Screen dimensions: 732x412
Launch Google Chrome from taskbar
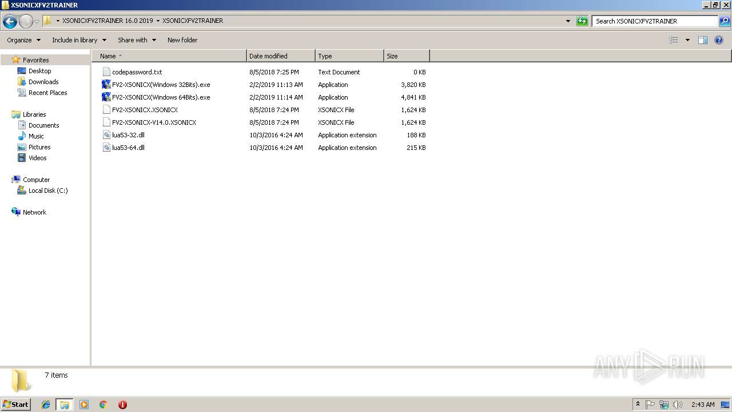pos(103,405)
